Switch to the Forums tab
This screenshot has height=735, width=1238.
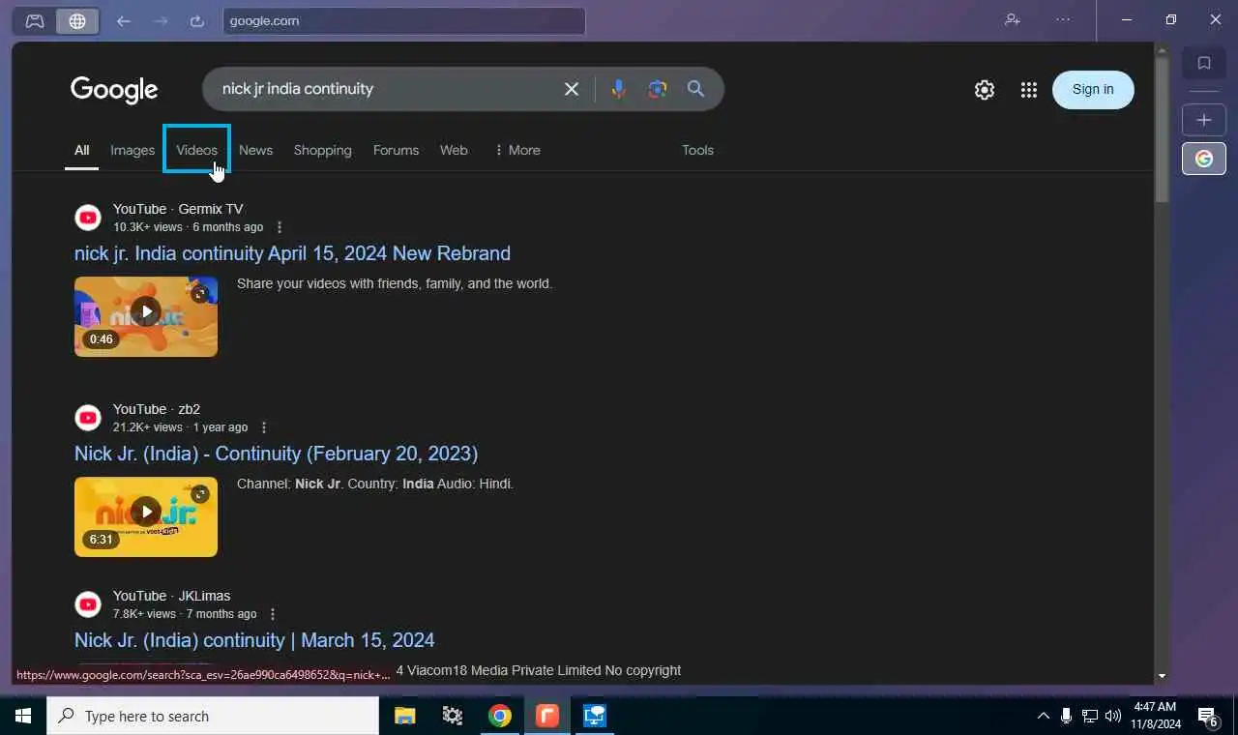(x=396, y=150)
